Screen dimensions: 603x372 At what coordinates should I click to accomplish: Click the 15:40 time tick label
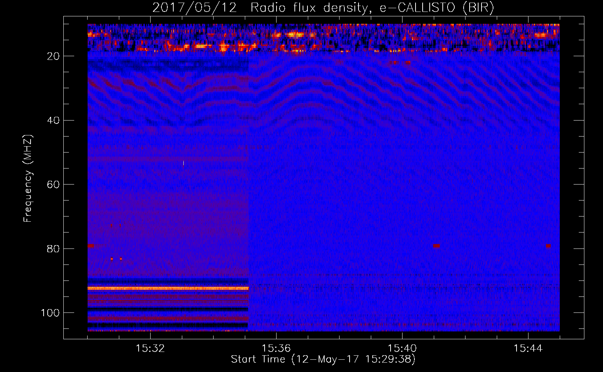coord(402,348)
